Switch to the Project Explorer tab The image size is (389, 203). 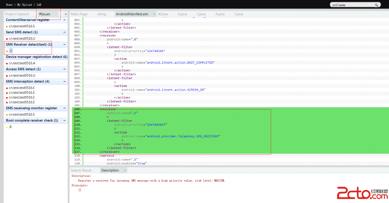(x=17, y=14)
